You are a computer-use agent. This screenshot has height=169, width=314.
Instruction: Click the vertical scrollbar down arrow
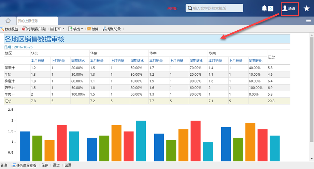tap(311, 159)
